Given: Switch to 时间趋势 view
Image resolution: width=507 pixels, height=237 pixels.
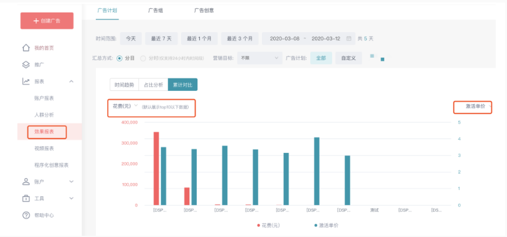Looking at the screenshot, I should [x=124, y=85].
